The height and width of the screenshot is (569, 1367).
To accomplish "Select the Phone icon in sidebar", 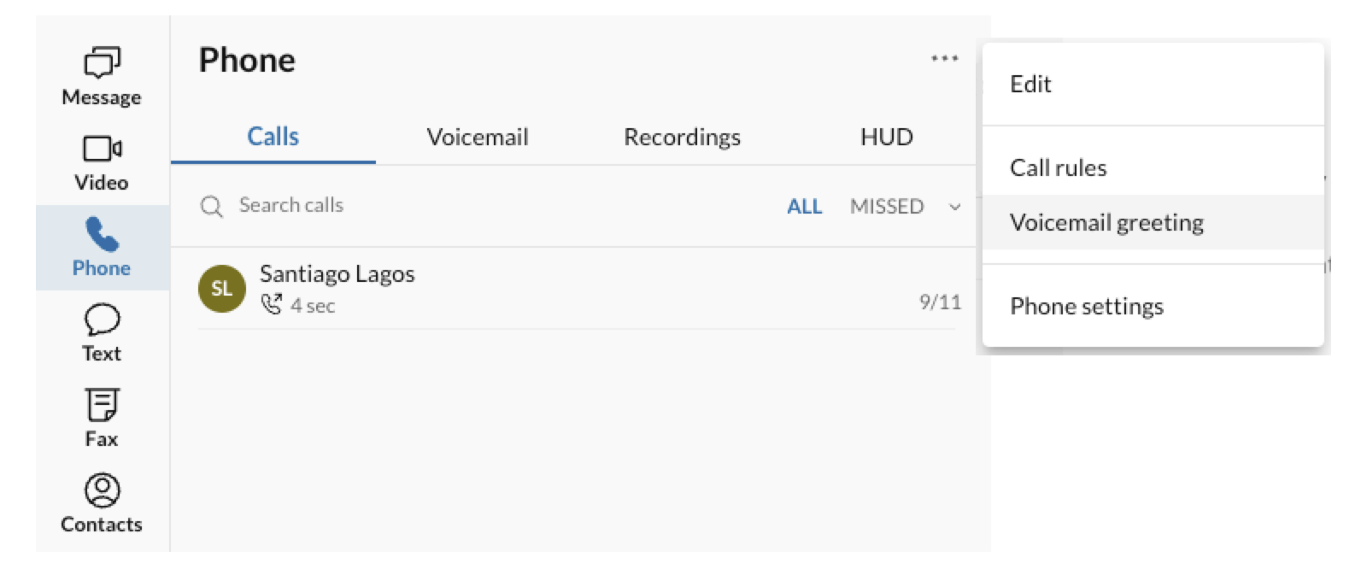I will [x=102, y=234].
